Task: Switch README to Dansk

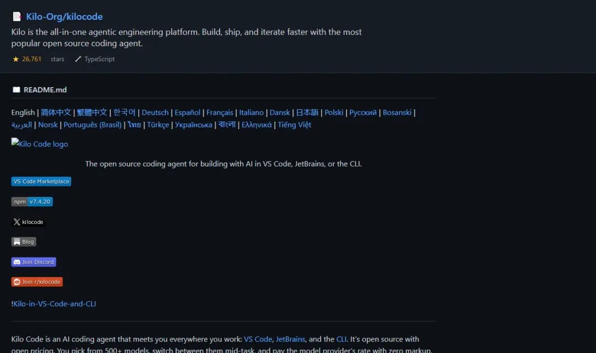Action: [x=280, y=113]
